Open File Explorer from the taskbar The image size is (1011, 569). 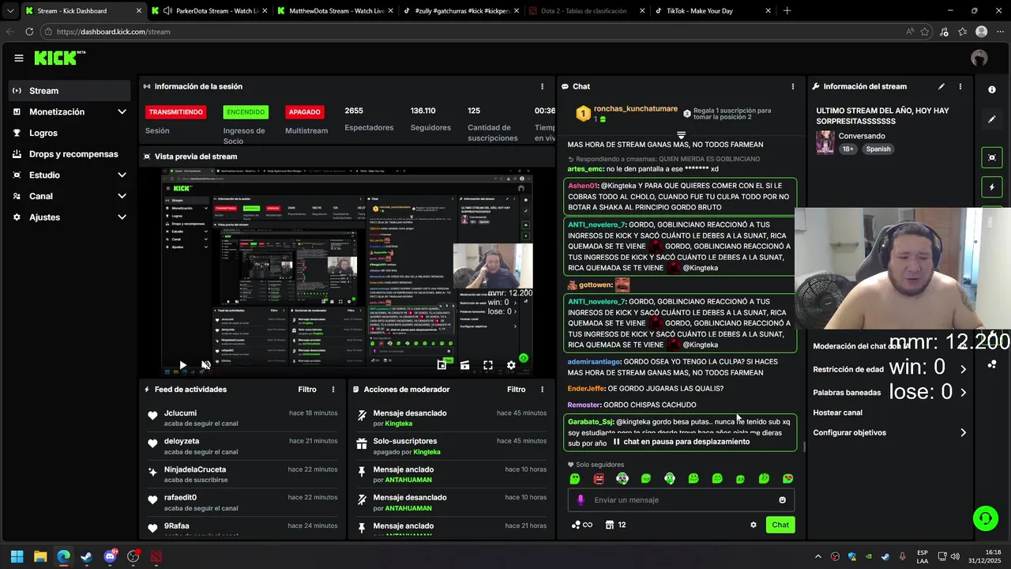click(40, 557)
